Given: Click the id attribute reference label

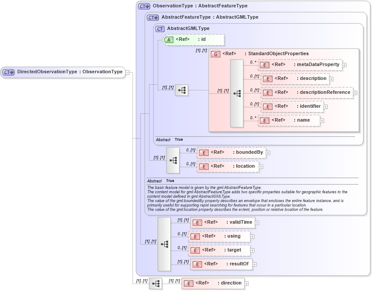Looking at the screenshot, I should 191,39.
